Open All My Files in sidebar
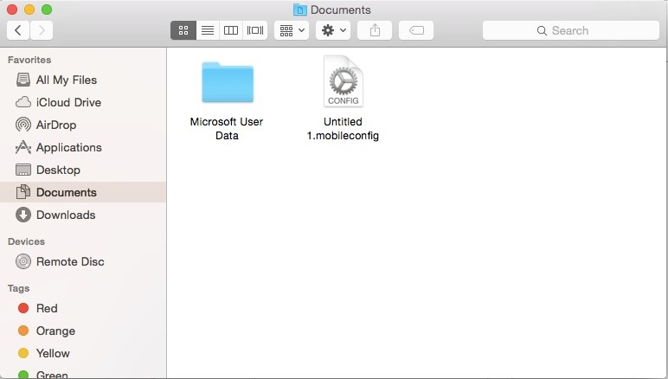The width and height of the screenshot is (668, 379). pyautogui.click(x=83, y=80)
